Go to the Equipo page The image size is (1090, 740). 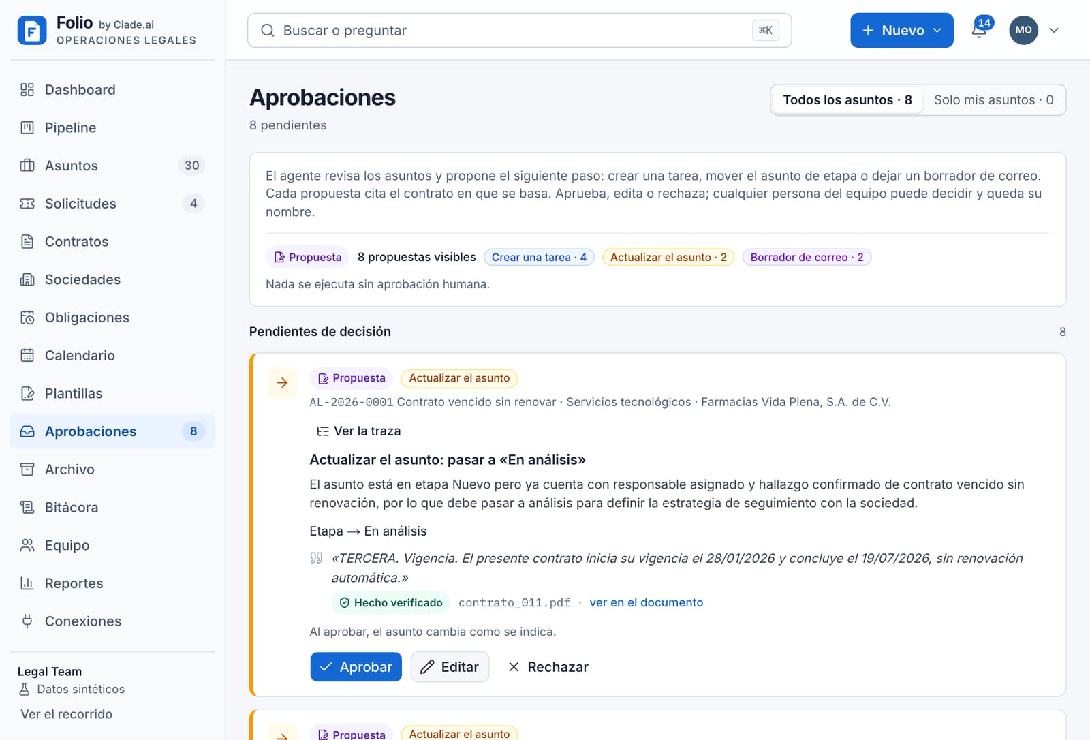pyautogui.click(x=112, y=545)
